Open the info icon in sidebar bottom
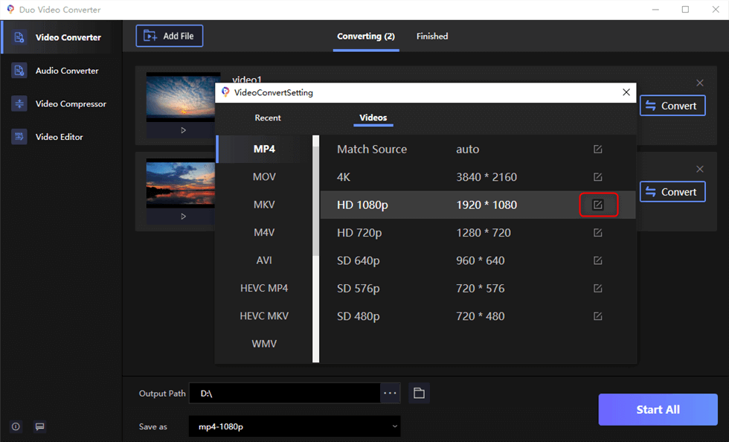Image resolution: width=729 pixels, height=442 pixels. click(16, 426)
